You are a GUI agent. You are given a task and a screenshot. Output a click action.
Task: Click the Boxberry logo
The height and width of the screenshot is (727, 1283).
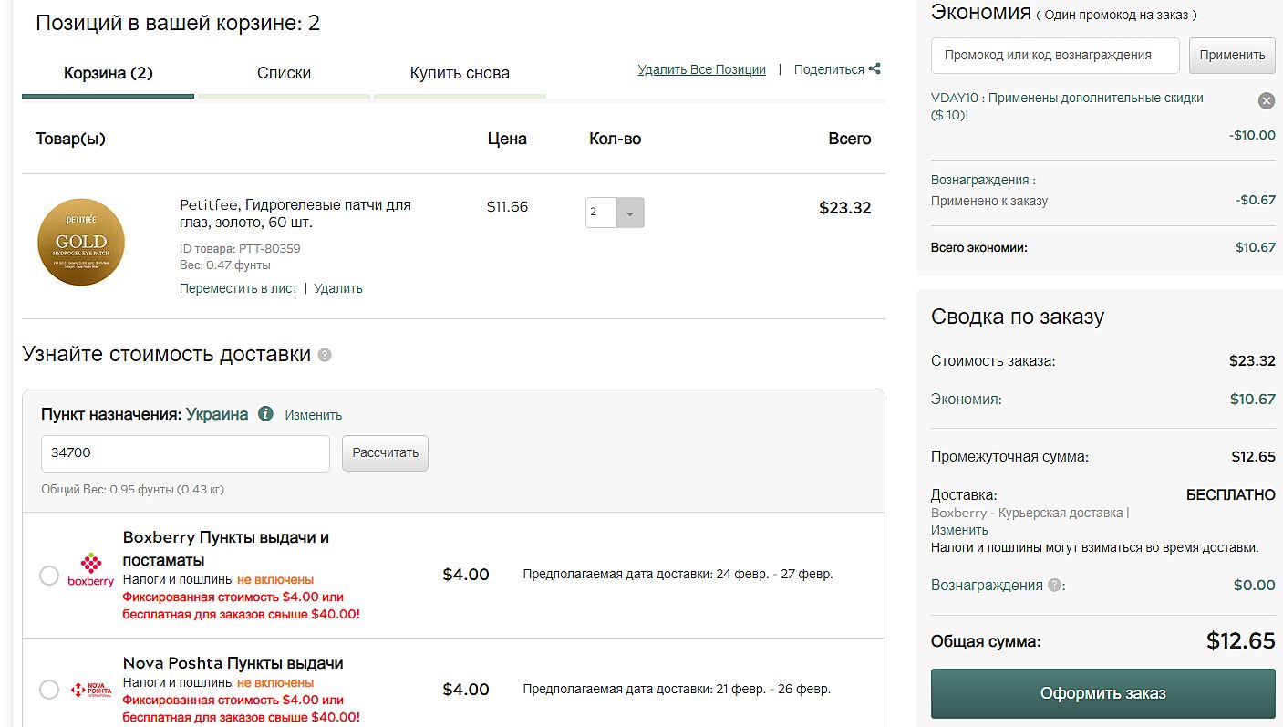pos(91,571)
